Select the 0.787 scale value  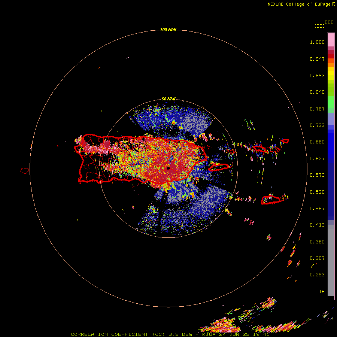317,109
